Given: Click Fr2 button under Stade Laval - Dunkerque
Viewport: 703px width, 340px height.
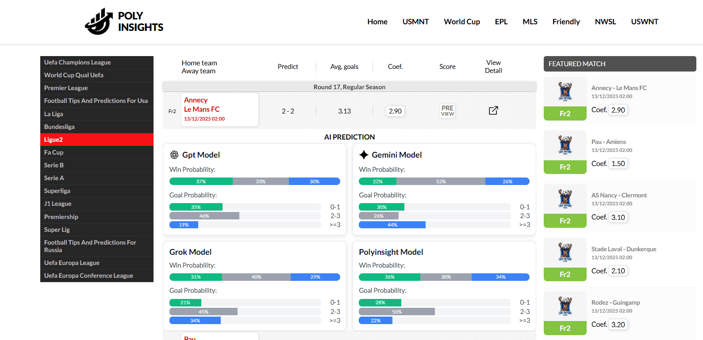Looking at the screenshot, I should pyautogui.click(x=565, y=274).
